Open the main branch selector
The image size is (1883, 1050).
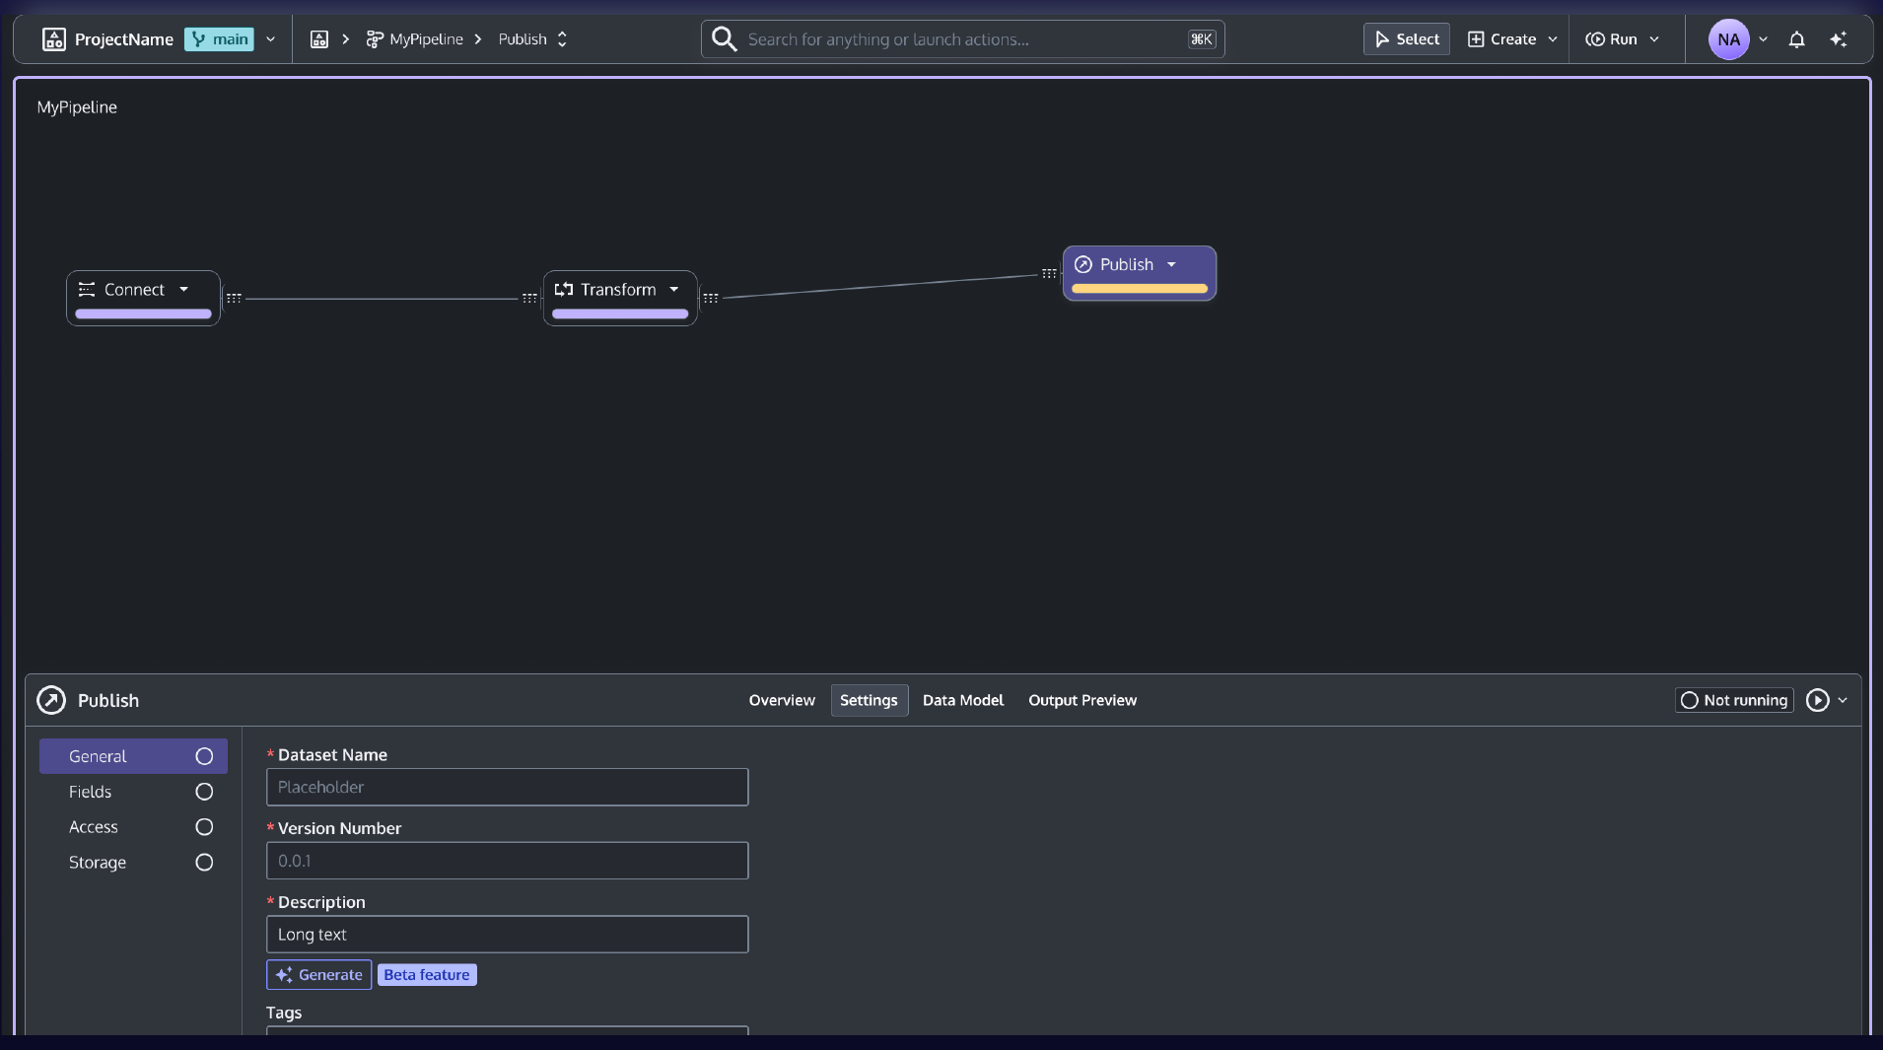[x=219, y=39]
